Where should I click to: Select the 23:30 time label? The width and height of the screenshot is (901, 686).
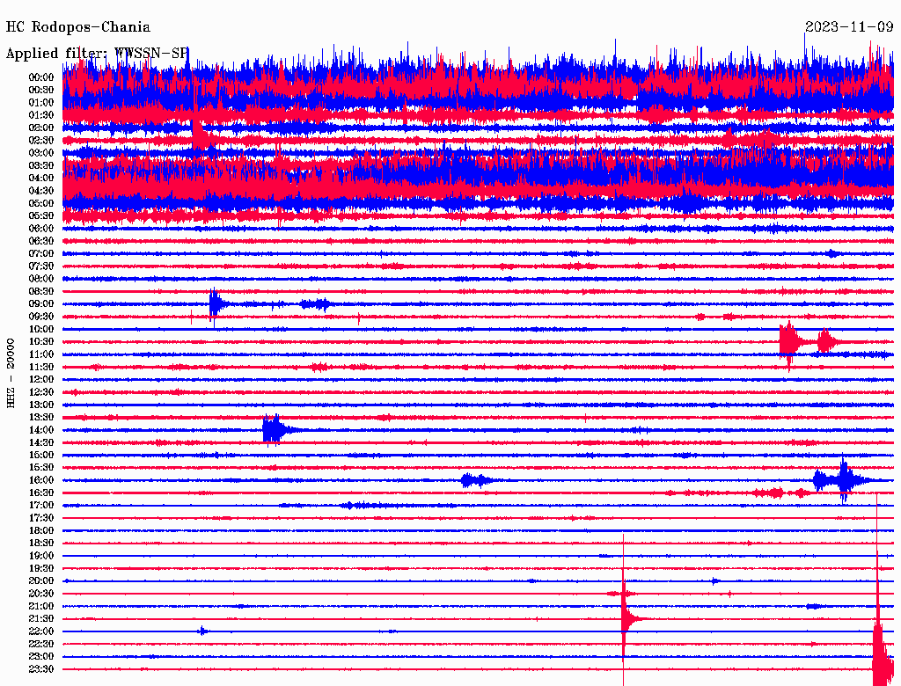[41, 668]
